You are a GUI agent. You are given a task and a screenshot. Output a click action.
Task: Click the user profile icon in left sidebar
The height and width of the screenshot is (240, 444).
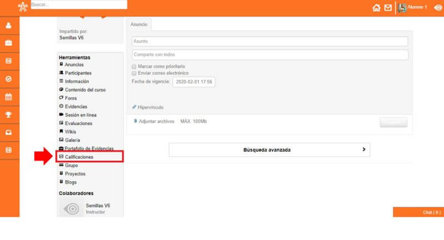click(9, 25)
